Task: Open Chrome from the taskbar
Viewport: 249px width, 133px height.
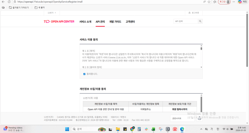Action: pyautogui.click(x=132, y=129)
